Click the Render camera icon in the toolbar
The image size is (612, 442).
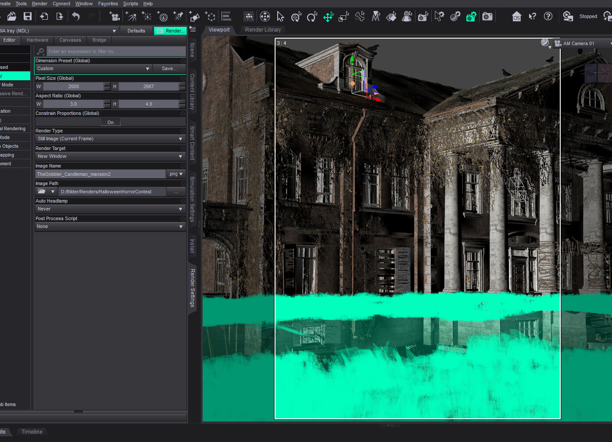(x=487, y=17)
